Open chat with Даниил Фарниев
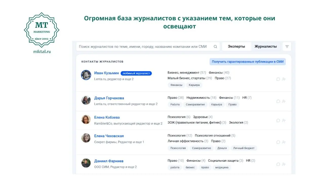 pos(278,164)
